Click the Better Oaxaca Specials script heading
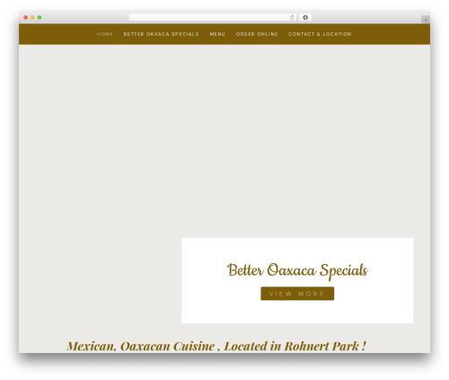The width and height of the screenshot is (449, 380). (297, 270)
